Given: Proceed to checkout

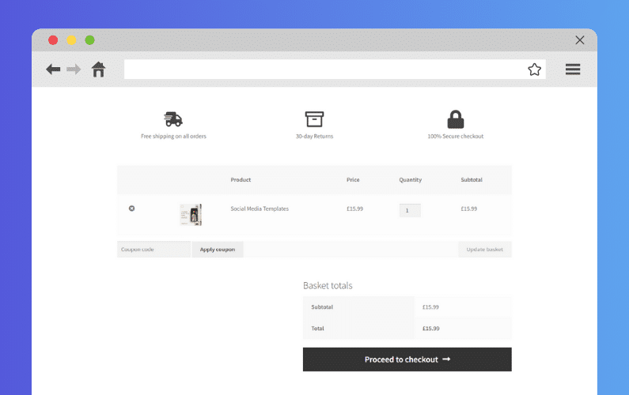Looking at the screenshot, I should tap(407, 359).
